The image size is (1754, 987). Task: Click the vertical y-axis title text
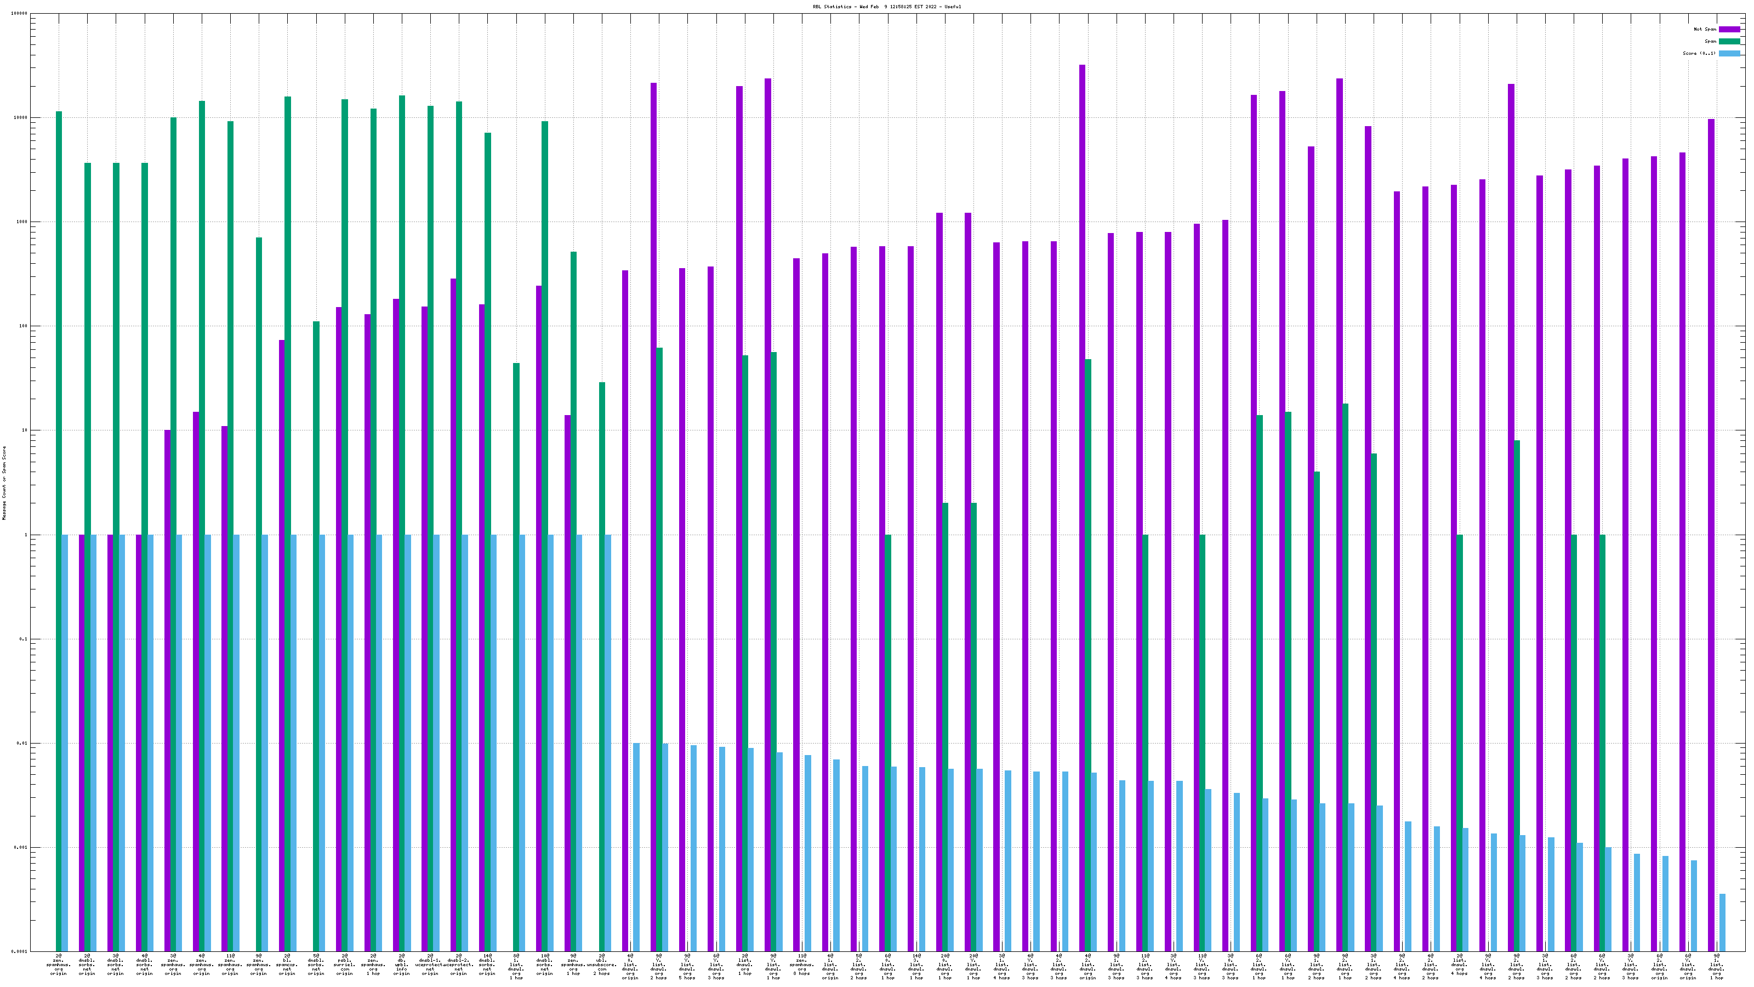coord(4,483)
